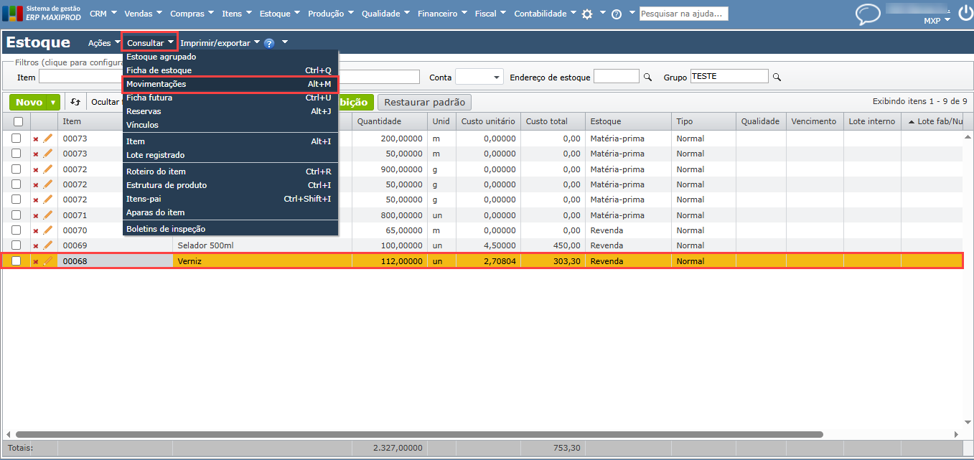This screenshot has width=974, height=460.
Task: Click the blue help icon in Estoque header
Action: (269, 43)
